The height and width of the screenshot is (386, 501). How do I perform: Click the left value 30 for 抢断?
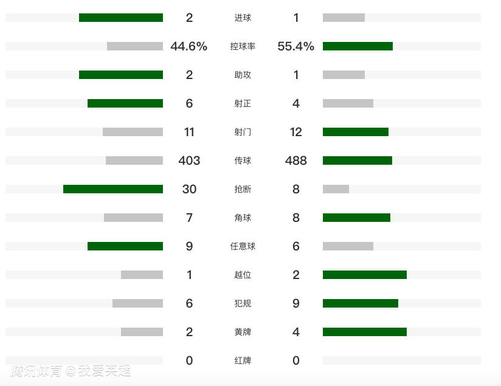[189, 189]
